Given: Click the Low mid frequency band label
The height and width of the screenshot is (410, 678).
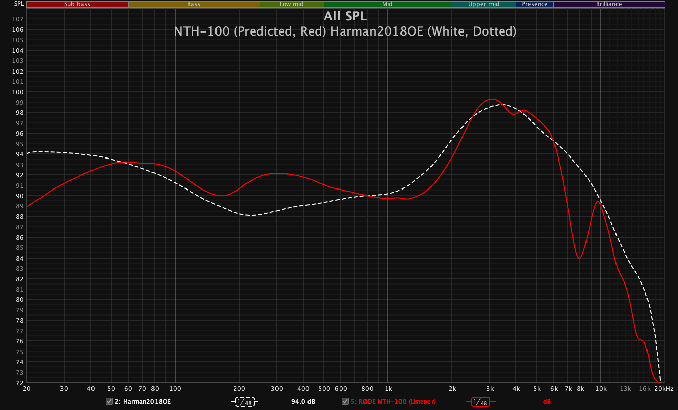Looking at the screenshot, I should tap(292, 4).
